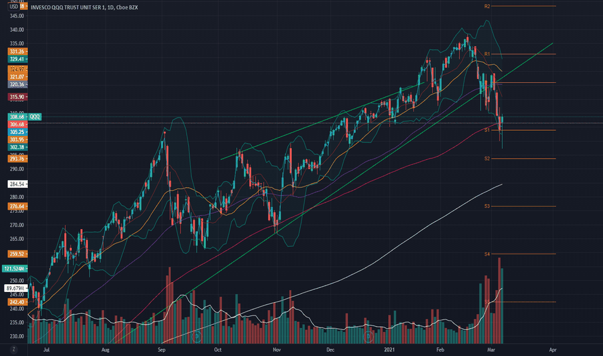Click the teal 302.38 price label
Screen dimensions: 603x356
(17, 148)
